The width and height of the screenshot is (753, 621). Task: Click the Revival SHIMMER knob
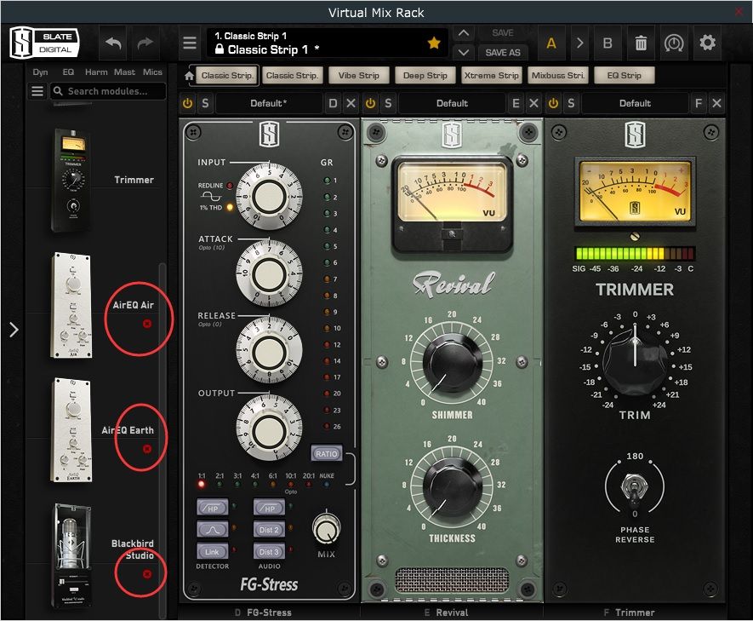tap(452, 363)
